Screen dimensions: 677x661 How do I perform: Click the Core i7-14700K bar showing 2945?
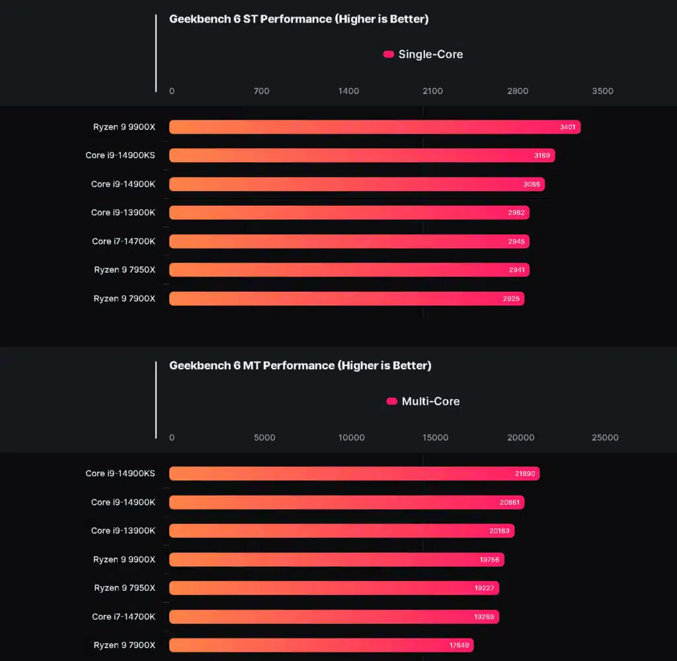click(349, 242)
